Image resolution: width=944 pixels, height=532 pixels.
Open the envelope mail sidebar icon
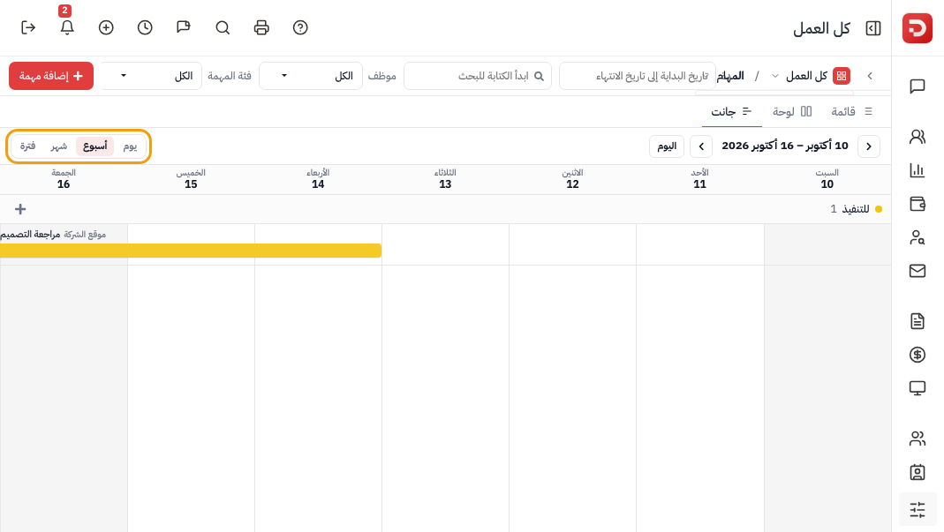pyautogui.click(x=918, y=271)
